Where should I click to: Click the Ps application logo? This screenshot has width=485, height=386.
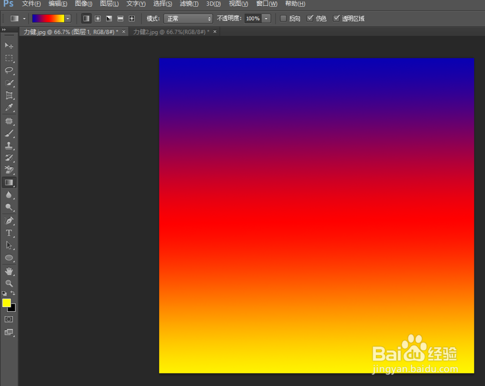(8, 4)
